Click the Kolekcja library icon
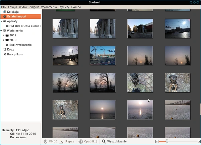Screen dimensions: 201x145 (x=5, y=12)
